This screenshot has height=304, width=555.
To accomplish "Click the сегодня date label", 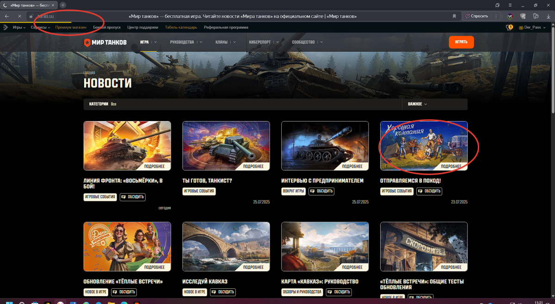I will [165, 208].
